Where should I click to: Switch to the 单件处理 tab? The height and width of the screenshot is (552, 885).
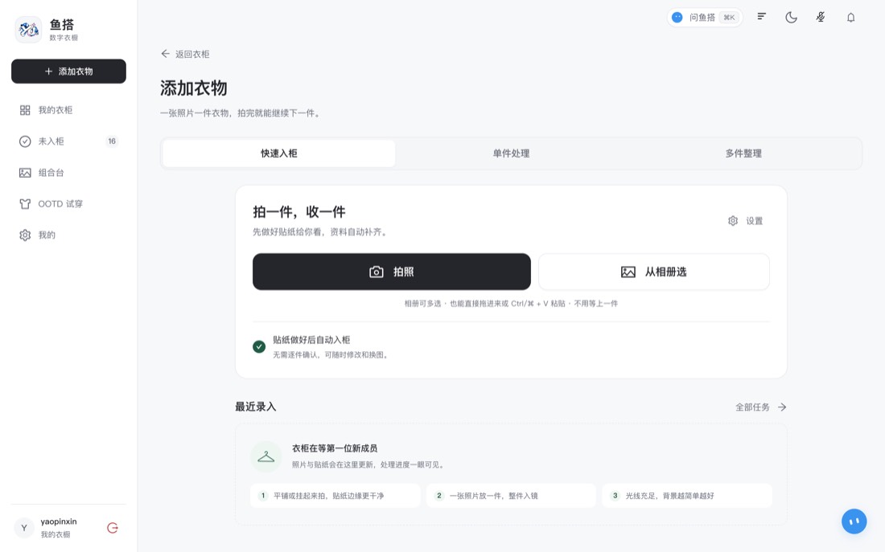(x=511, y=153)
